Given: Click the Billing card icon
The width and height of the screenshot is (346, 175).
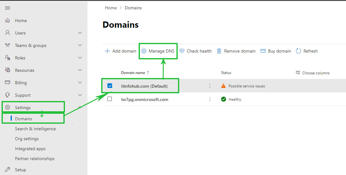Looking at the screenshot, I should coord(7,83).
